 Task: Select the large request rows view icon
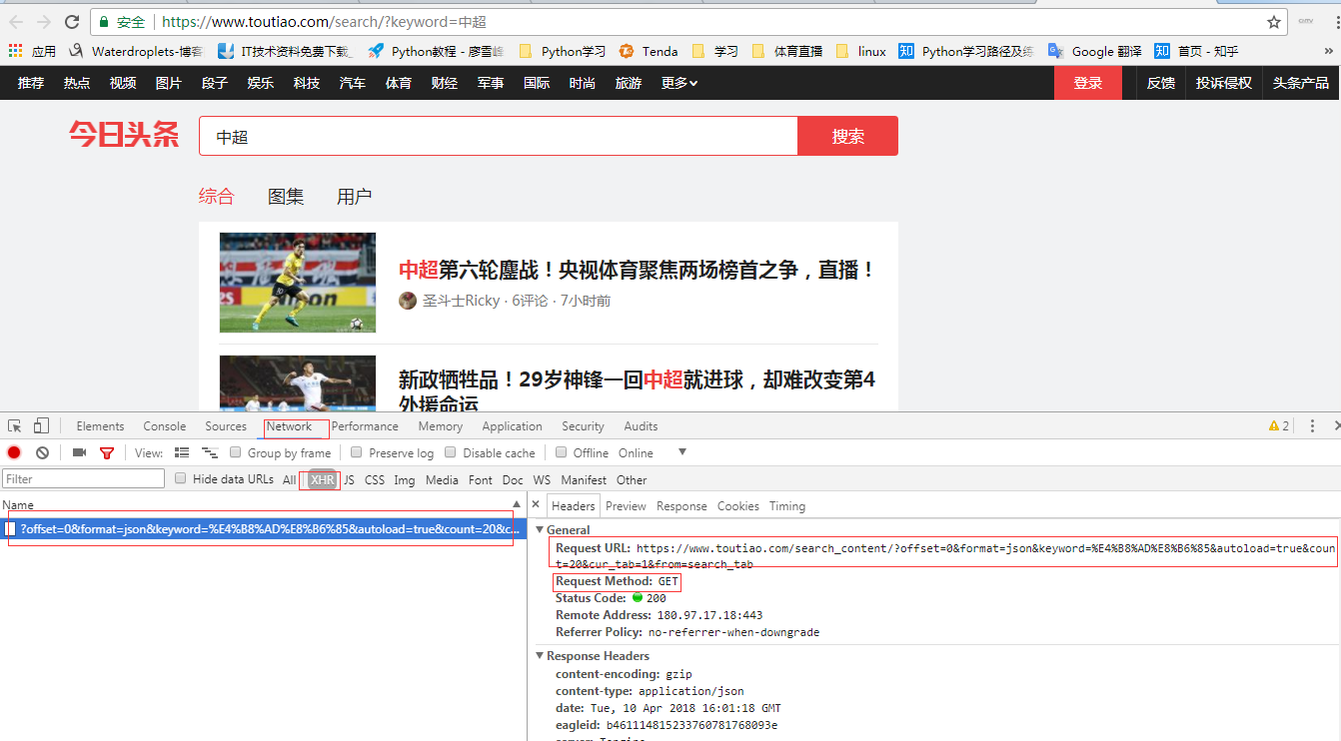pyautogui.click(x=182, y=452)
